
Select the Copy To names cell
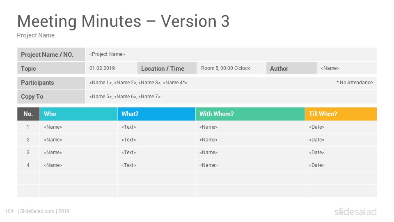click(231, 97)
